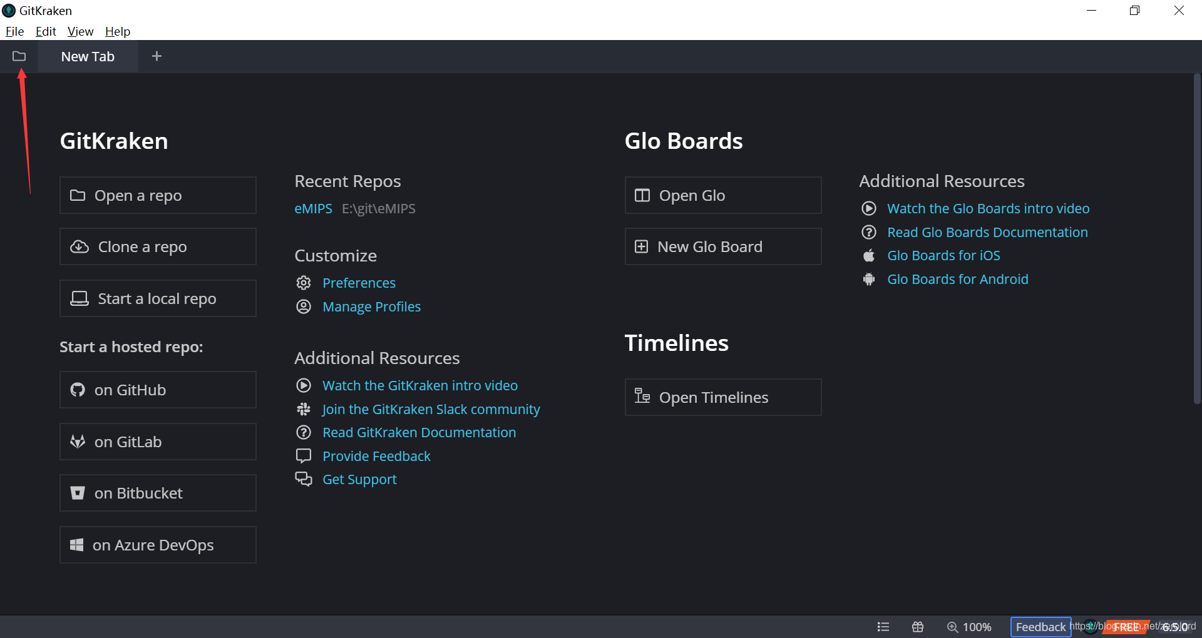Click the Open Timelines button

[x=723, y=397]
